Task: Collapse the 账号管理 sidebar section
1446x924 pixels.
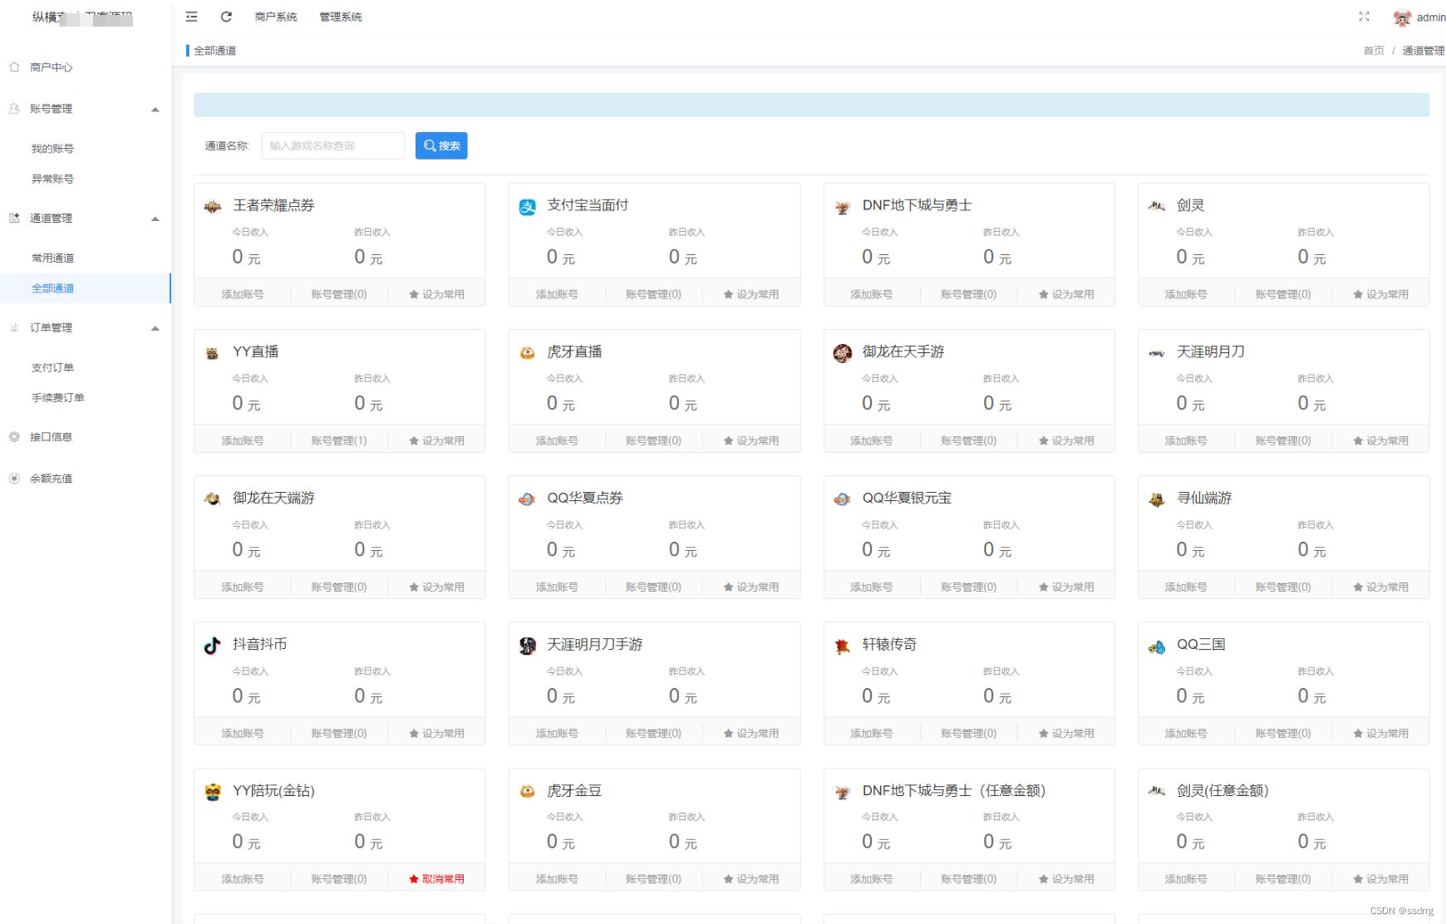Action: 155,109
